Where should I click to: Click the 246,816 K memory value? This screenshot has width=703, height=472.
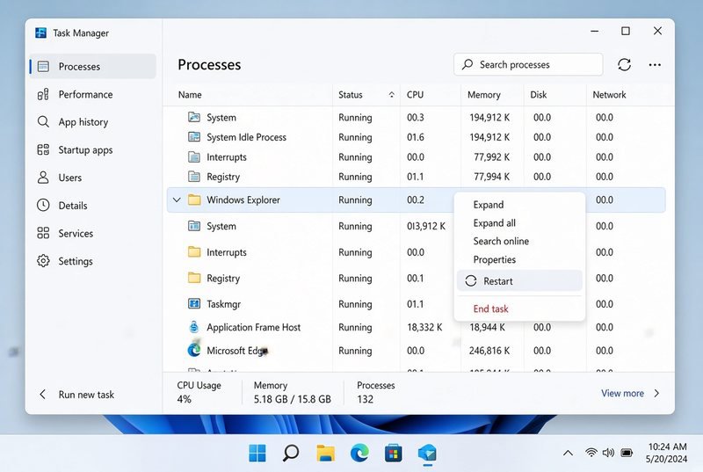pyautogui.click(x=489, y=351)
